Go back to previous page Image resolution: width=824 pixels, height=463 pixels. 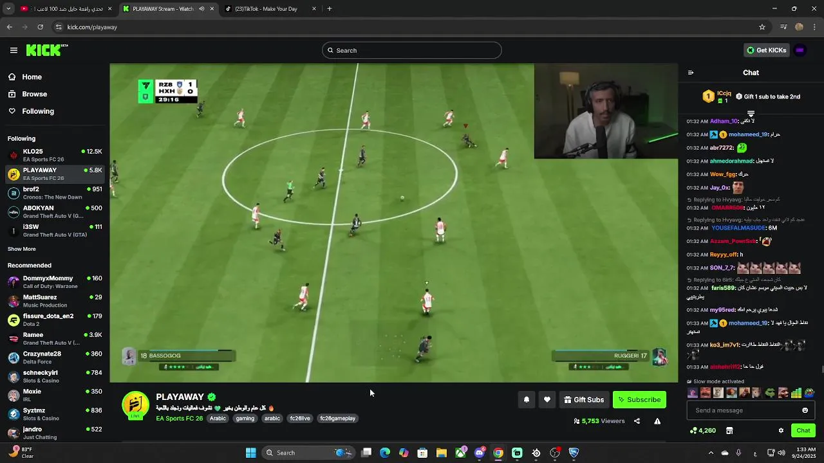click(9, 27)
